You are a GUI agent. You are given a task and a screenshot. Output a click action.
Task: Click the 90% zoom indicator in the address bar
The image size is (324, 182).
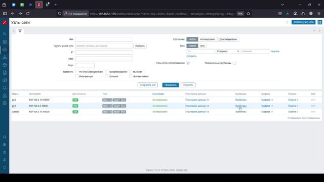tap(240, 14)
